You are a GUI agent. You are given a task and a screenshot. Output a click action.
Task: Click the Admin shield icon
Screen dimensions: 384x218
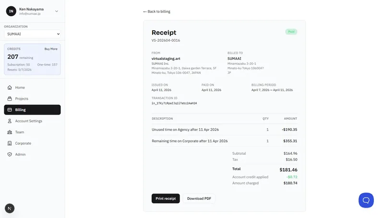(x=10, y=154)
